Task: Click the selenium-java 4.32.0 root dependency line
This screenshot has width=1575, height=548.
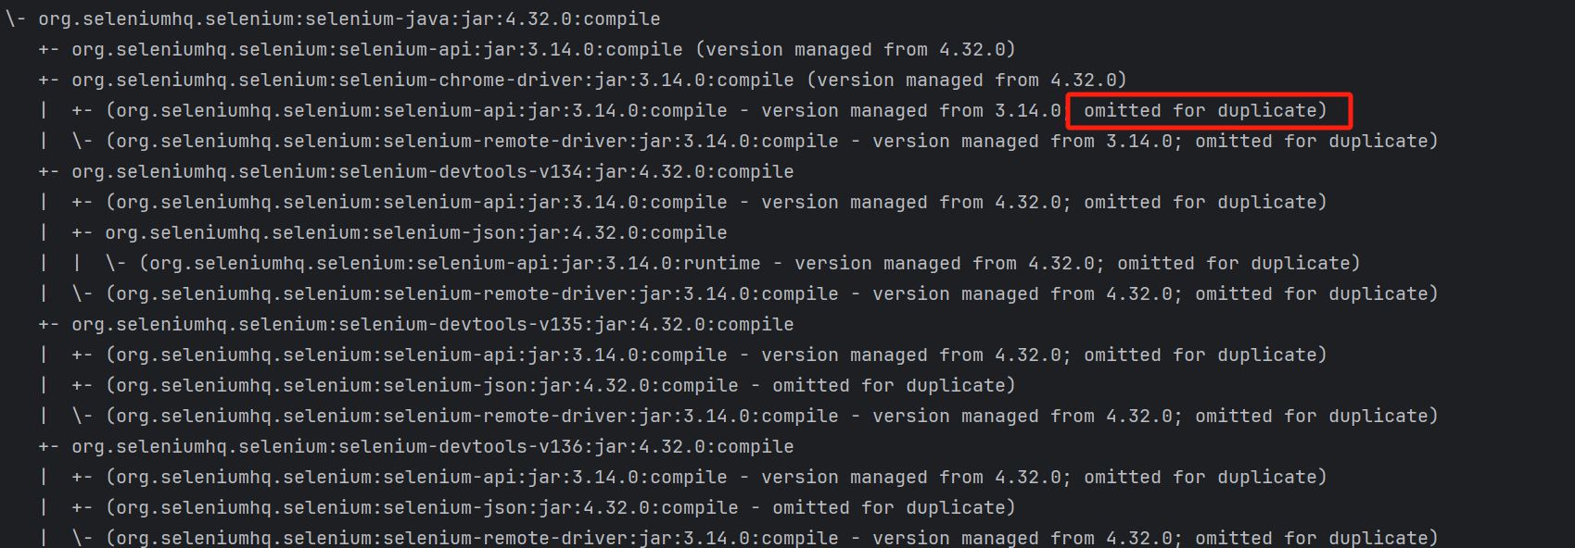Action: (349, 19)
